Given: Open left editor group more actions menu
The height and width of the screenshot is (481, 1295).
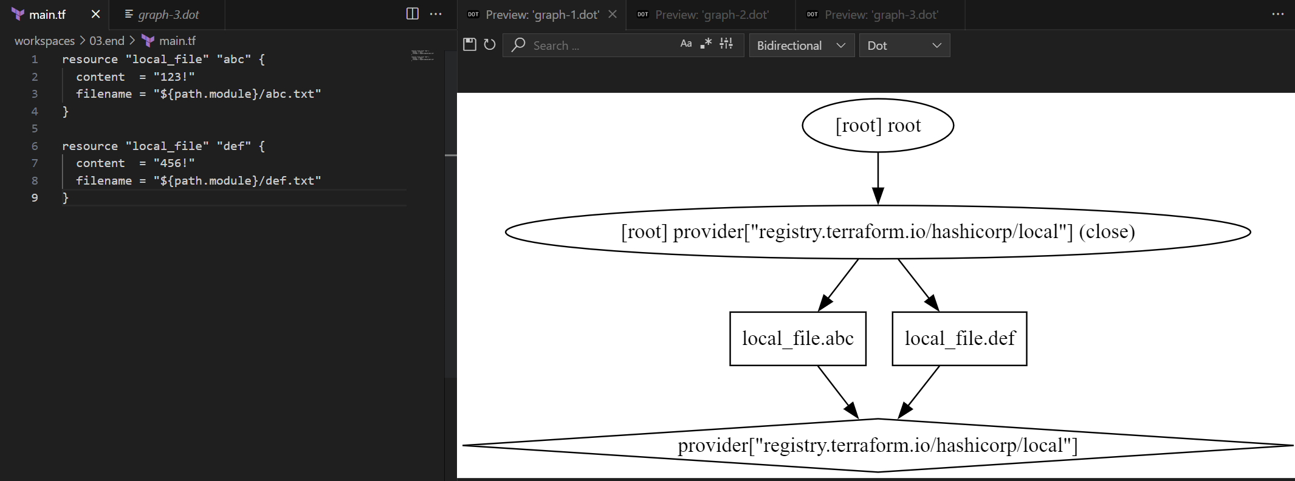Looking at the screenshot, I should point(436,14).
